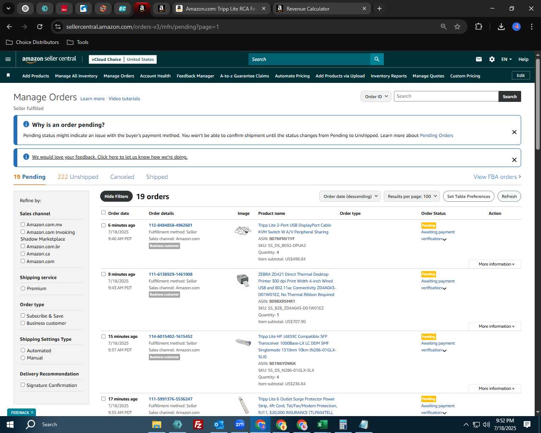
Task: Open the vCloud Choice marketplace switcher
Action: tap(123, 59)
